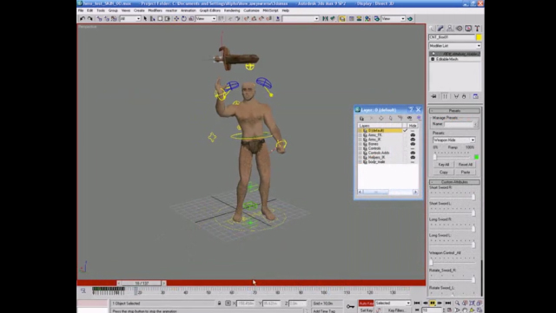556x313 pixels.
Task: Click the Copy presets button
Action: pos(444,172)
